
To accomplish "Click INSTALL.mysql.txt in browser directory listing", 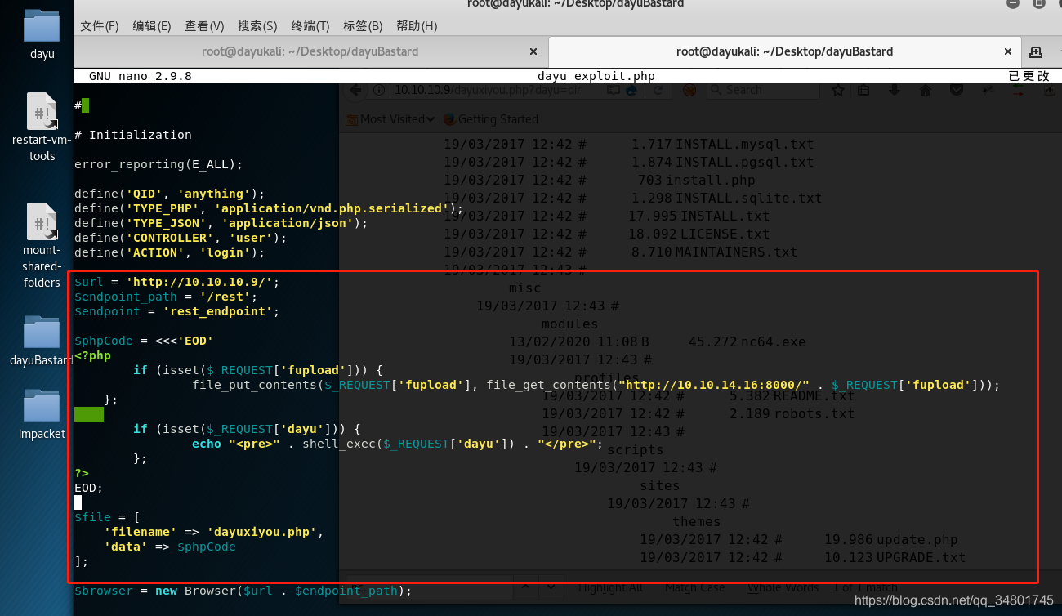I will tap(744, 144).
